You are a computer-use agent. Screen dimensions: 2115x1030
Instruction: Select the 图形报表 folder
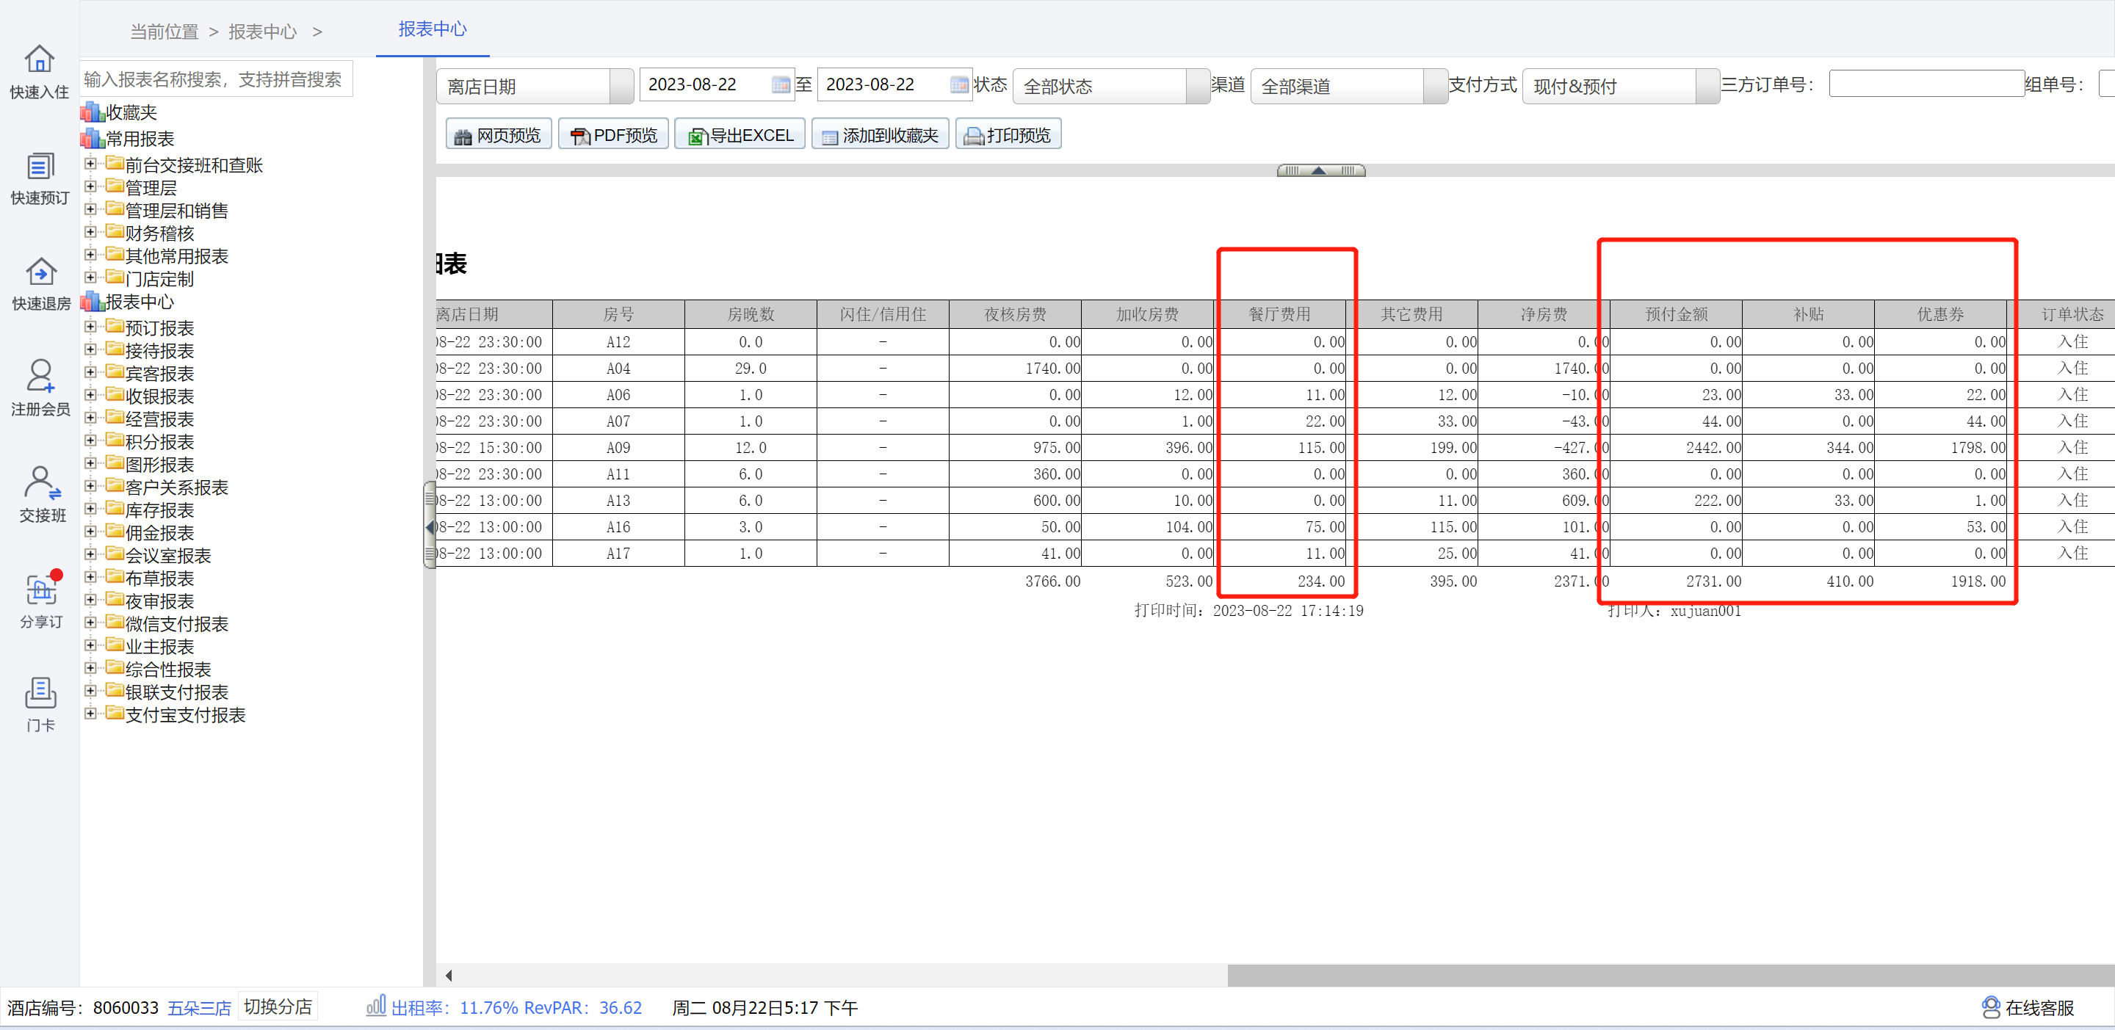coord(159,465)
